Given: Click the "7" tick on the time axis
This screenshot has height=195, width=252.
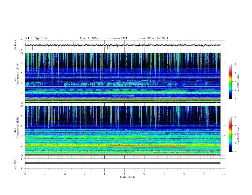Looking at the screenshot, I should (x=164, y=174).
